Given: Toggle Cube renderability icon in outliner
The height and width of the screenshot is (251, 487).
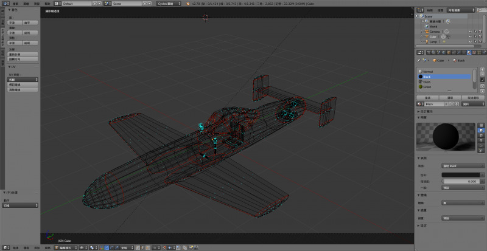Looking at the screenshot, I should coord(480,36).
